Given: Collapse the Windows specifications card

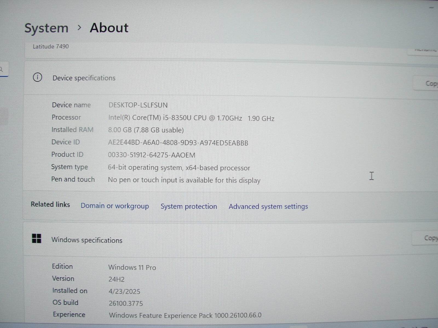Looking at the screenshot, I should pos(87,240).
